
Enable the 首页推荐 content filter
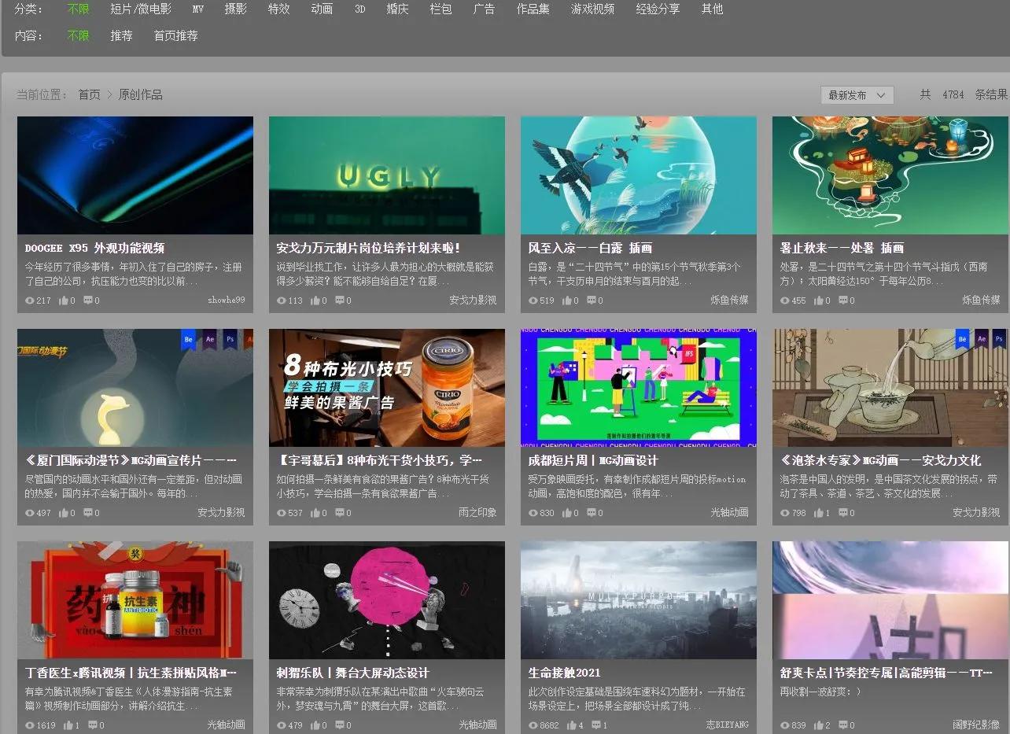point(175,35)
